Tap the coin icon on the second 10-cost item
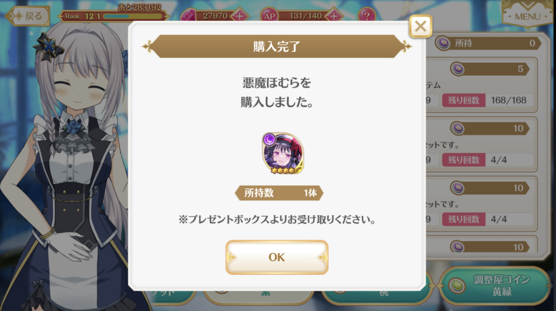Screen dimensions: 556x311 (458, 188)
